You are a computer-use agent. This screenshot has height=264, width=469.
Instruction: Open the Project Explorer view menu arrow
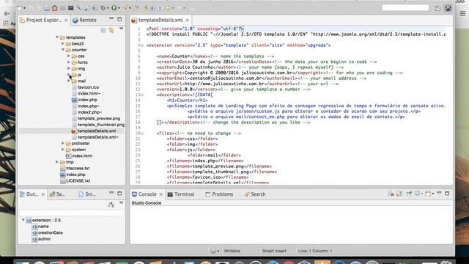[x=122, y=29]
